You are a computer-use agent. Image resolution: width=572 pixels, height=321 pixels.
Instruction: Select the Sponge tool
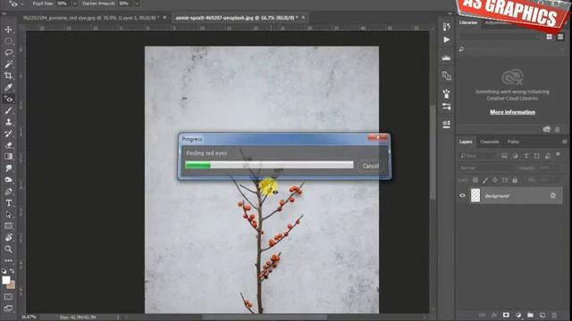(x=8, y=180)
